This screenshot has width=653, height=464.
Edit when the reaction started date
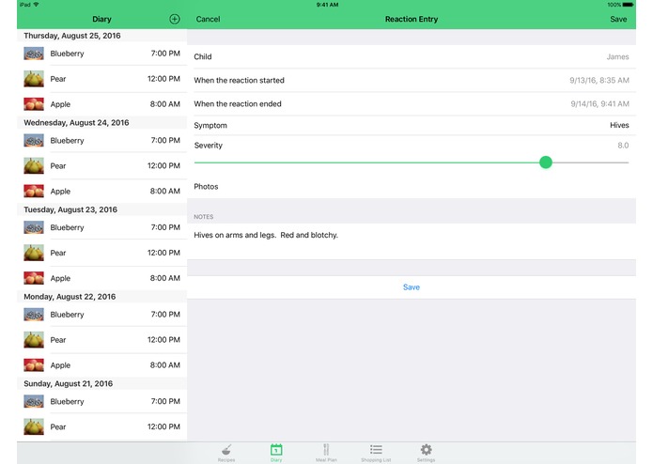[x=412, y=81]
